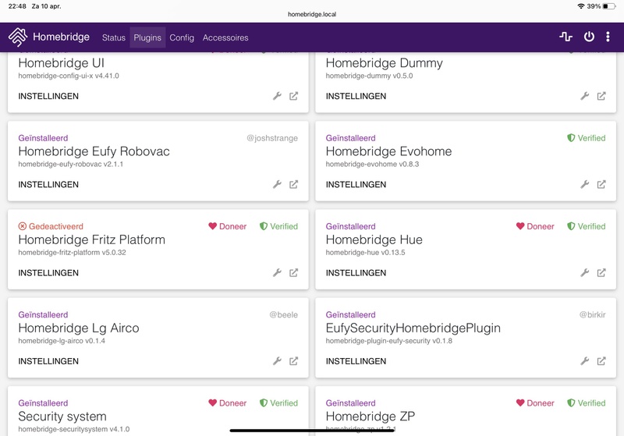Click the Homebridge logo icon
Screen dimensions: 624x436
pyautogui.click(x=18, y=37)
